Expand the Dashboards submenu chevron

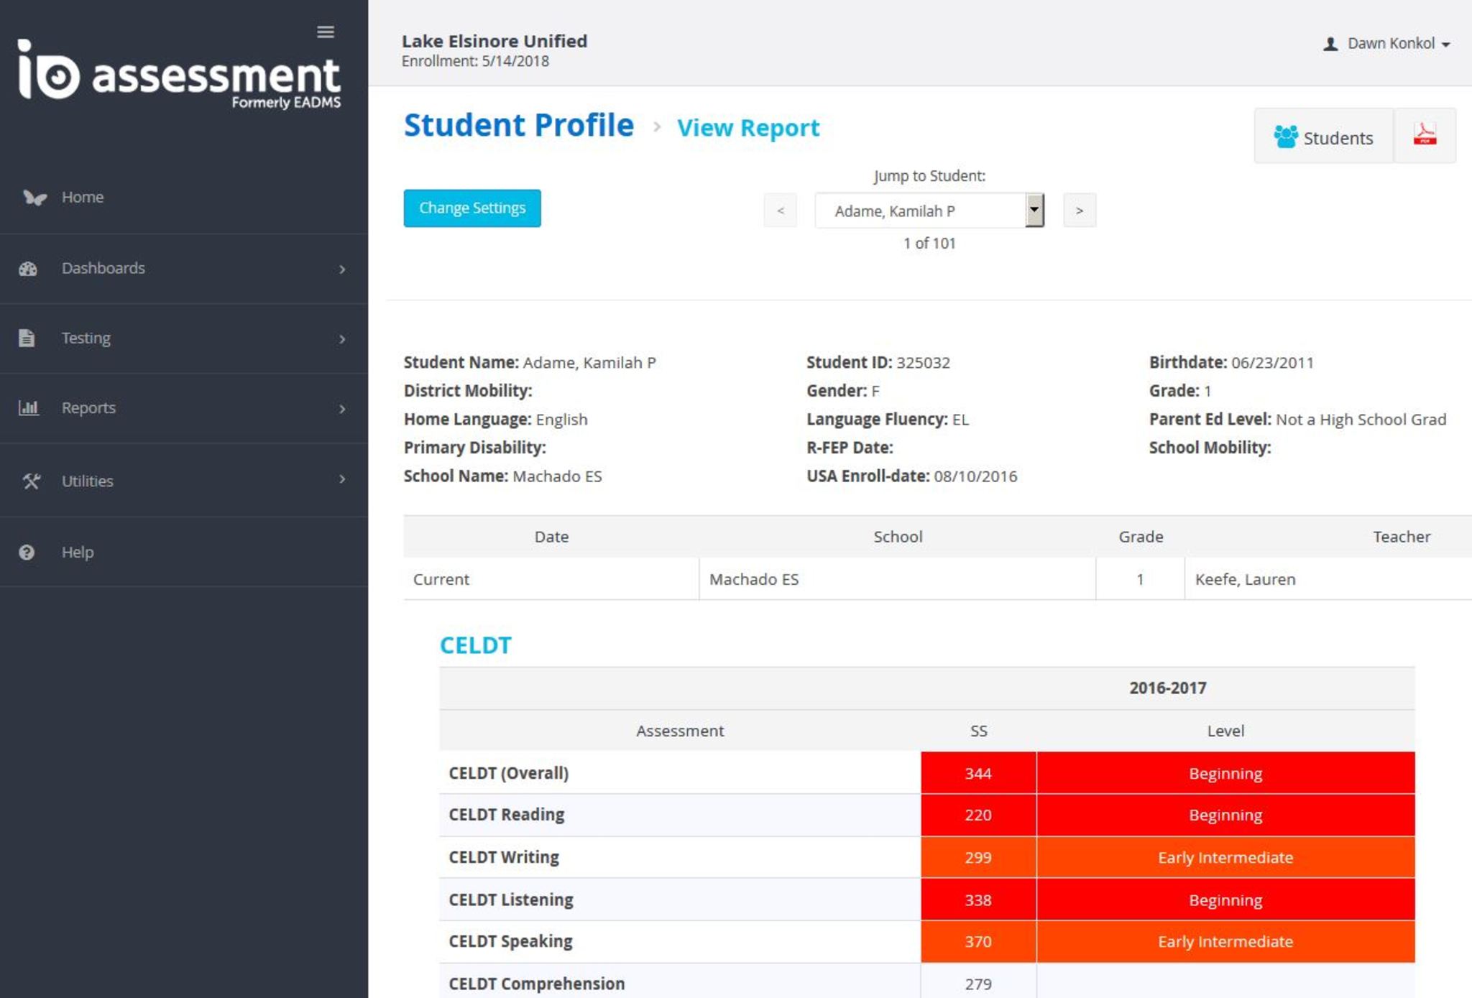(x=342, y=269)
